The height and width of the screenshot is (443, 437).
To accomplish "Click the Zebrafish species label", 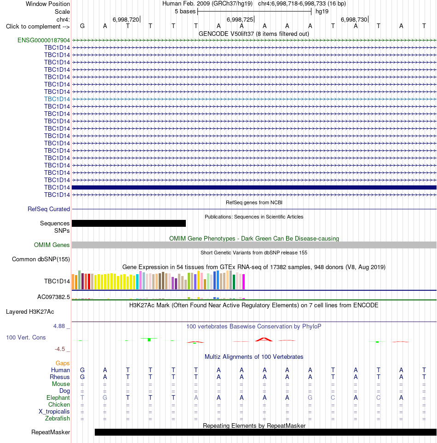I will [x=57, y=418].
